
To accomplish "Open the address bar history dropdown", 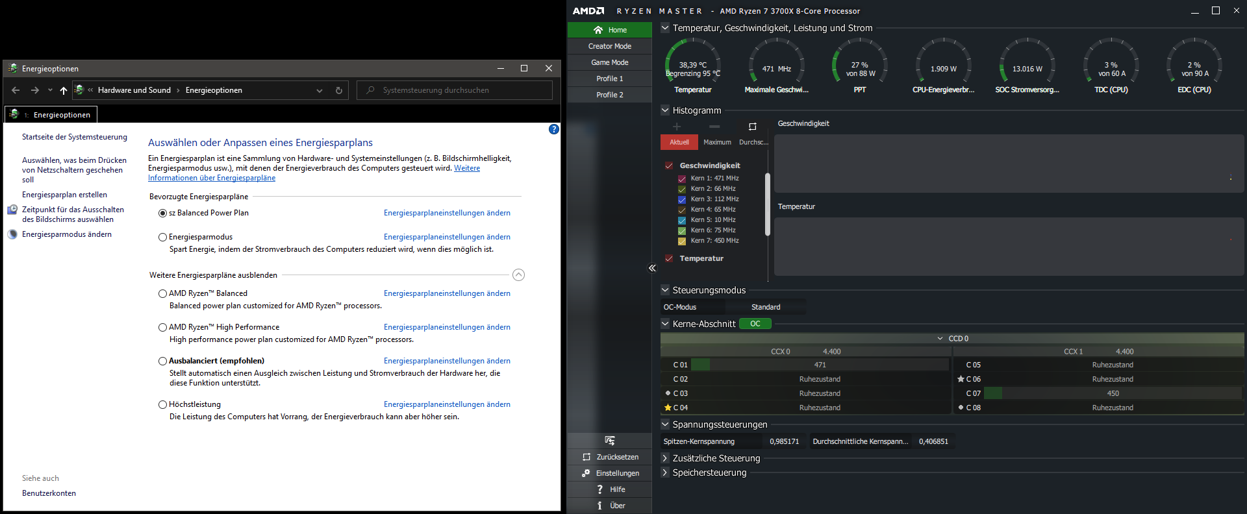I will [320, 90].
